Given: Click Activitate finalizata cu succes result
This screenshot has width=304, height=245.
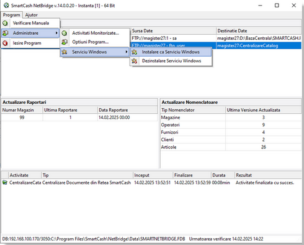Looking at the screenshot, I should tap(265, 183).
